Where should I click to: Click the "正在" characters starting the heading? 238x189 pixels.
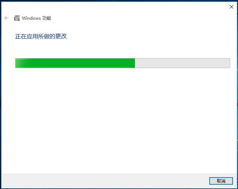click(x=21, y=37)
